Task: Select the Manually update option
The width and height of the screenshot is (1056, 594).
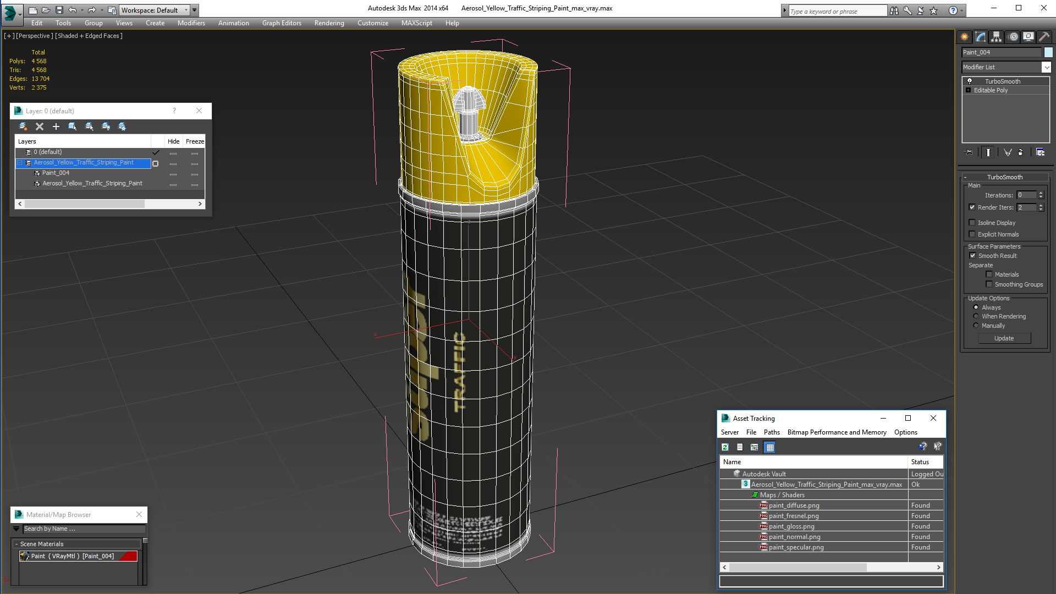Action: [976, 326]
